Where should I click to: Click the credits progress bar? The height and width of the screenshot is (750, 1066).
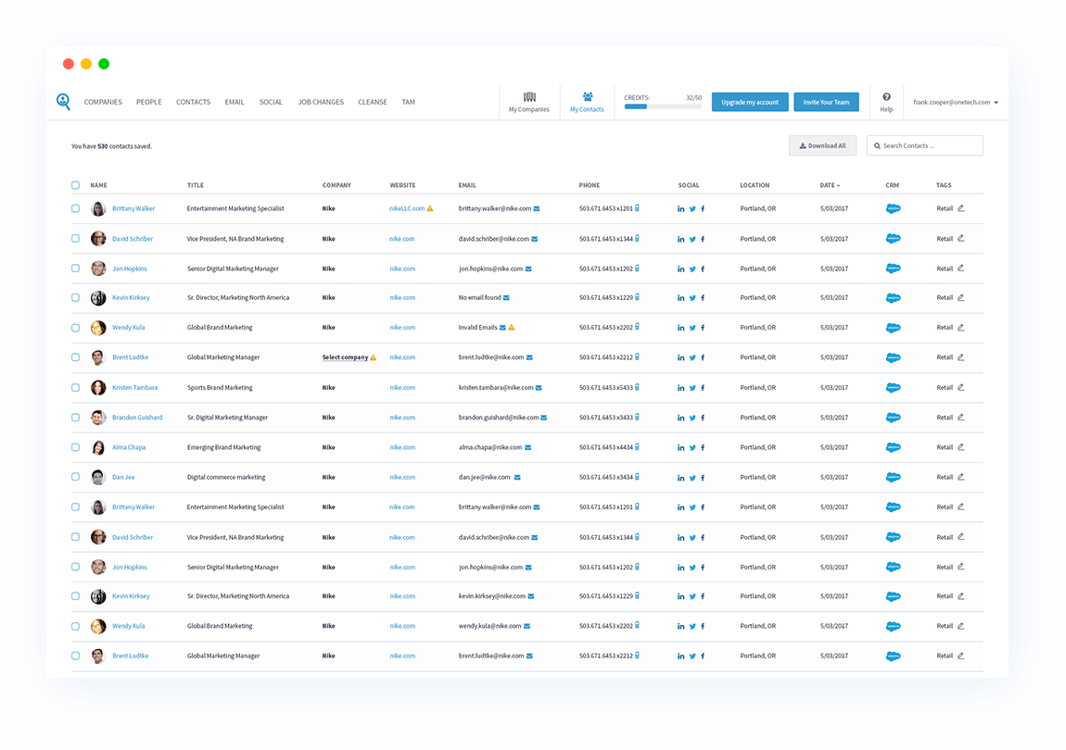click(663, 106)
